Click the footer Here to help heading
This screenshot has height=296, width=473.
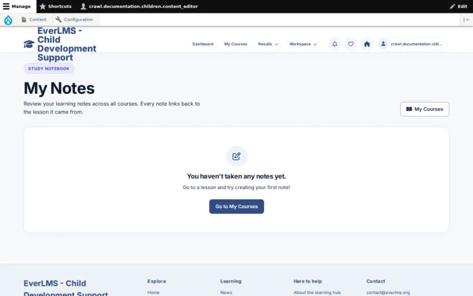click(x=307, y=281)
